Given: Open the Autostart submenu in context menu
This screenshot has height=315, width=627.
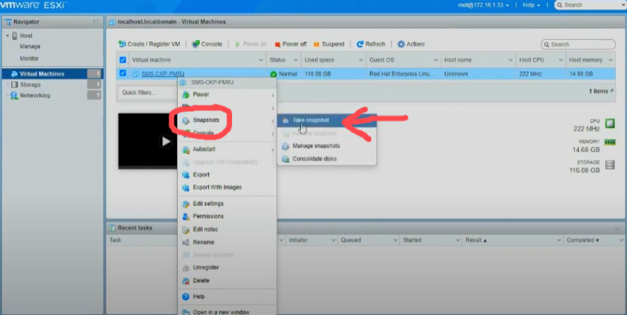Looking at the screenshot, I should pyautogui.click(x=227, y=149).
